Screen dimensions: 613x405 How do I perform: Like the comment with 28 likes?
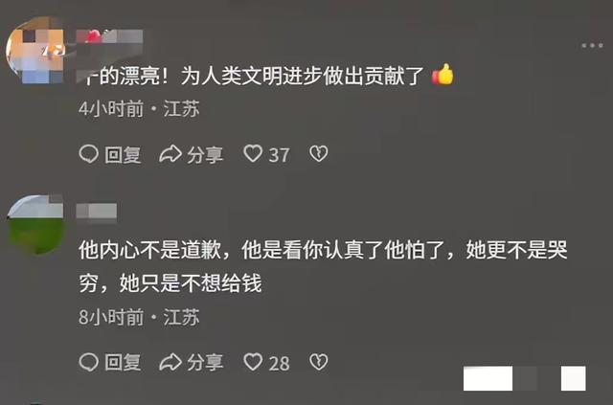253,362
